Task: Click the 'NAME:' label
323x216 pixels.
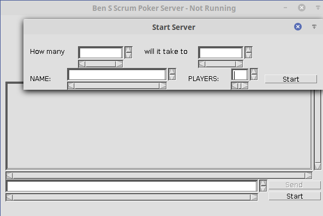Action: click(x=40, y=79)
